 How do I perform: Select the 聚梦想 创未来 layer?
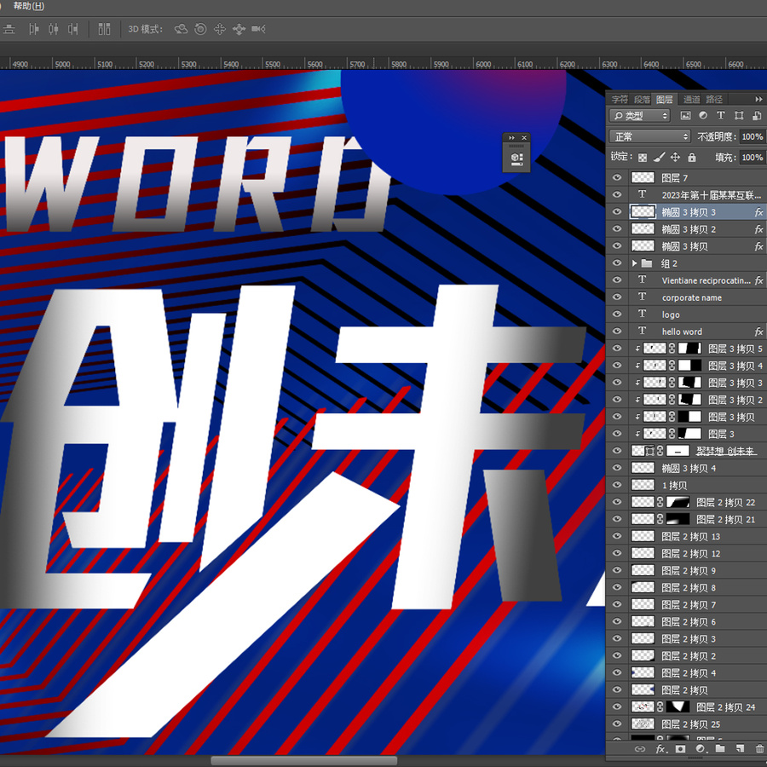(696, 451)
